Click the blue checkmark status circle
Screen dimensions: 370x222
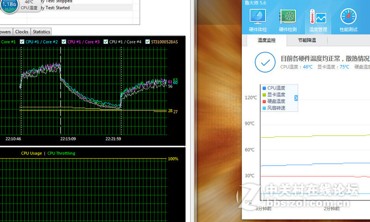coord(265,62)
